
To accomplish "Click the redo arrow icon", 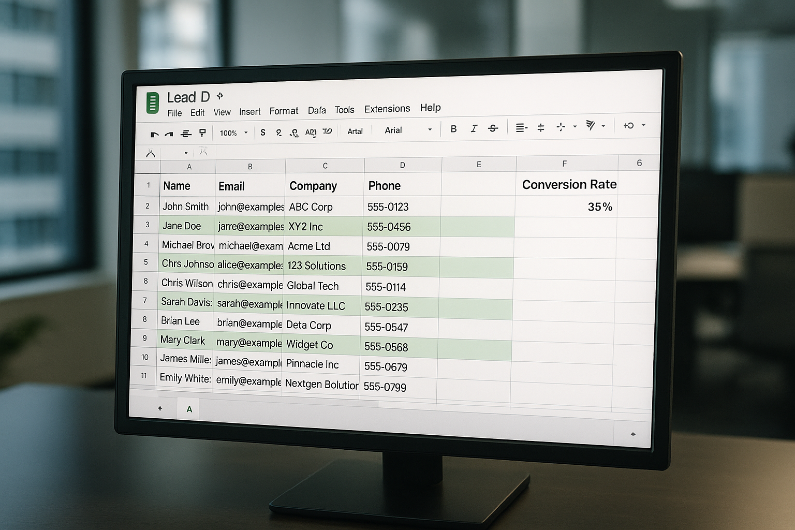I will pos(169,134).
